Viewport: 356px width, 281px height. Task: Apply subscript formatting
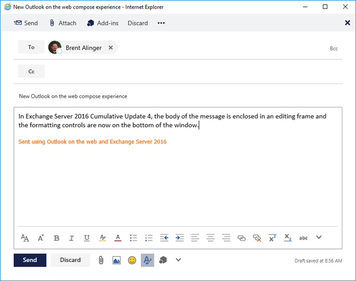(x=288, y=238)
